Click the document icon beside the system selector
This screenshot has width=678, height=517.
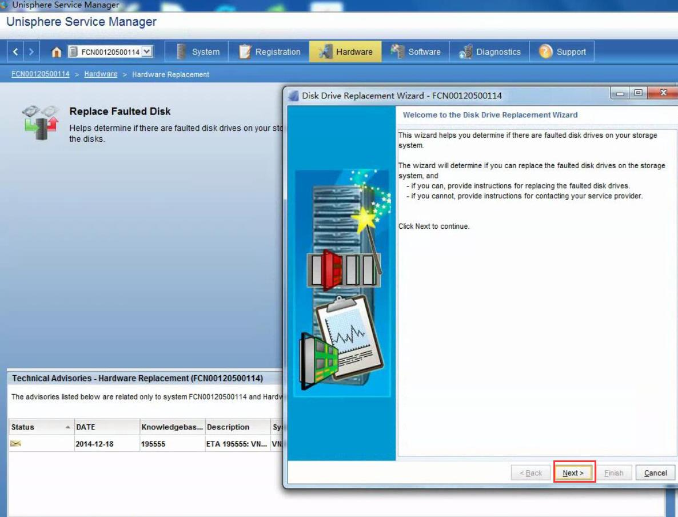[x=73, y=51]
